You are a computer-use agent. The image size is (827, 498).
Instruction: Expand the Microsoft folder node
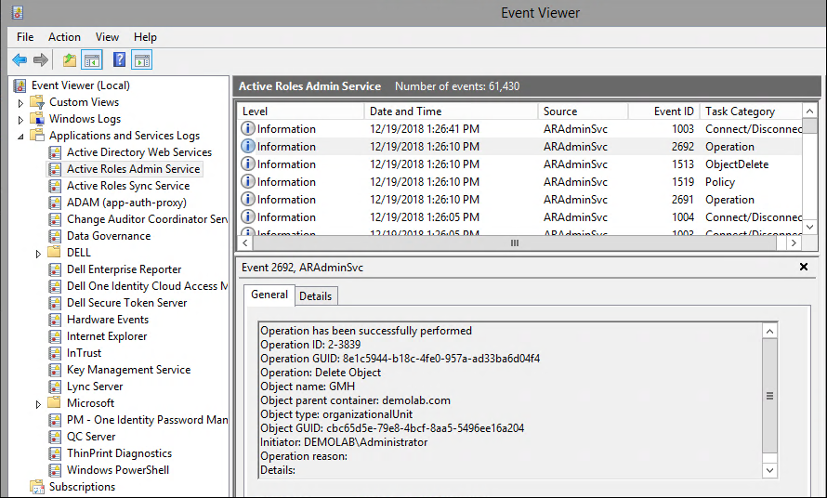[x=38, y=404]
